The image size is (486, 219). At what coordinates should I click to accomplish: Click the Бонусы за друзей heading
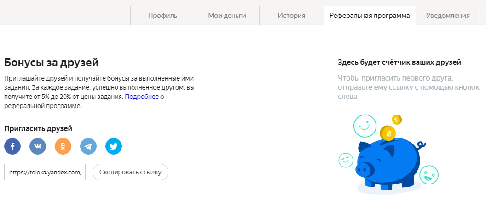point(52,63)
